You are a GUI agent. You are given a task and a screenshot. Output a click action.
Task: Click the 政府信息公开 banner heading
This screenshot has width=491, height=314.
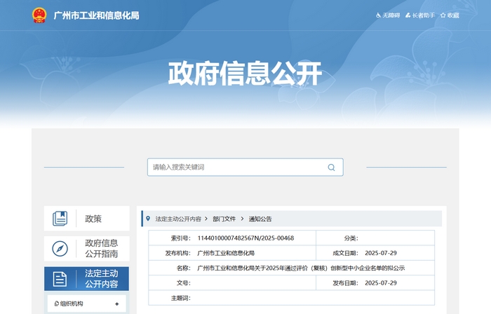[x=245, y=74]
